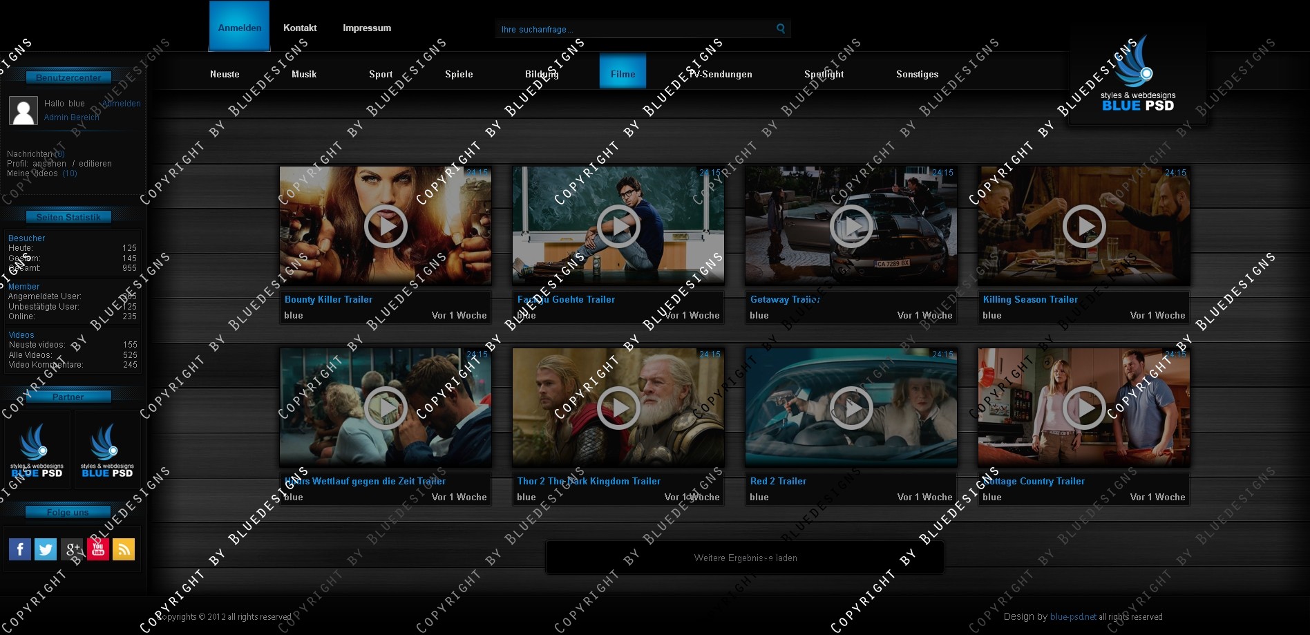Viewport: 1310px width, 635px height.
Task: Click Weitere Ergebnisse laden button
Action: (x=746, y=558)
